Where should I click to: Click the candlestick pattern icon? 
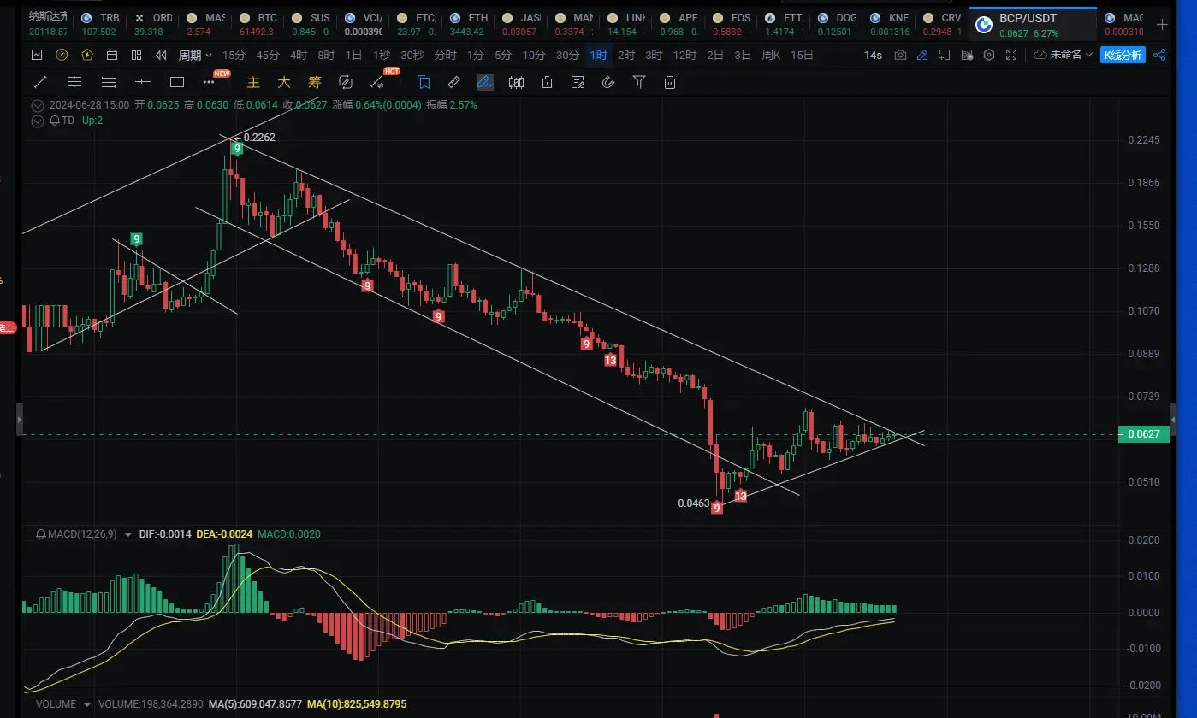pos(516,82)
